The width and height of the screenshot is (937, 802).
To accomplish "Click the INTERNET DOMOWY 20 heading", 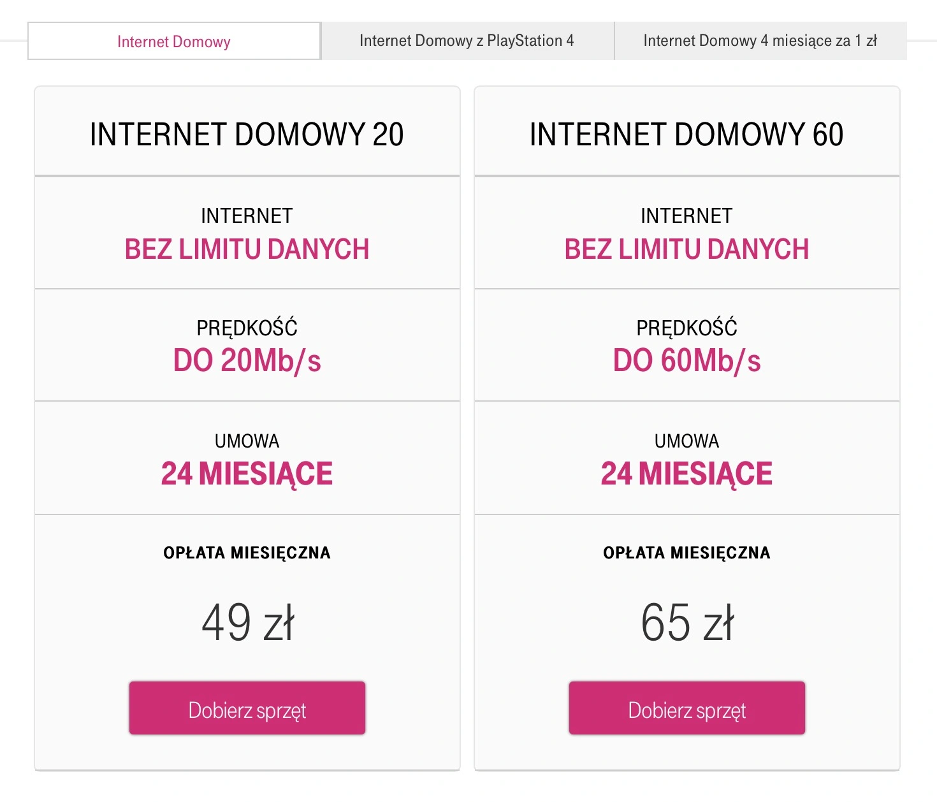I will 247,135.
